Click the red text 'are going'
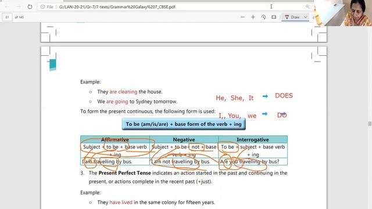The height and width of the screenshot is (209, 372). point(117,102)
